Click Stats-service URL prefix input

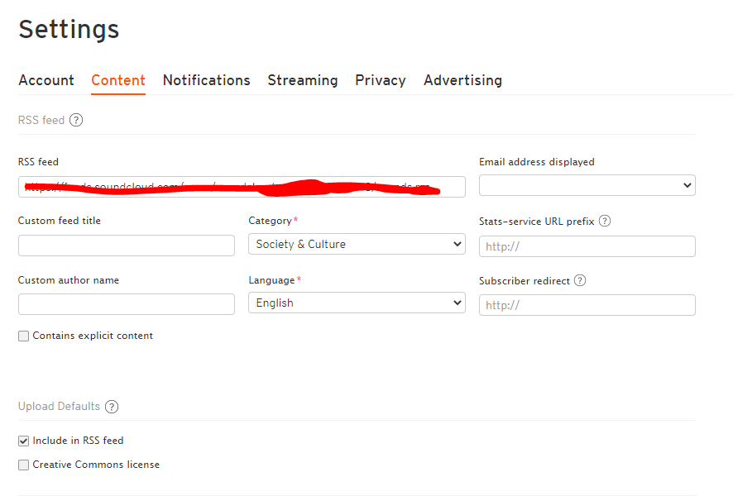[587, 246]
